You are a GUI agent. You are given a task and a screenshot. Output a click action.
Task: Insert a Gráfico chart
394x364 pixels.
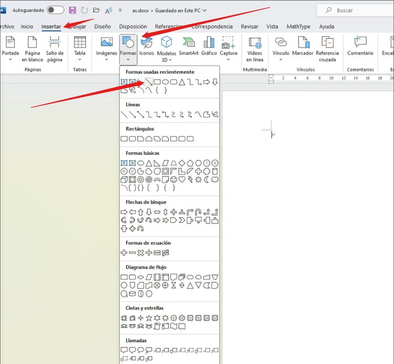point(209,46)
